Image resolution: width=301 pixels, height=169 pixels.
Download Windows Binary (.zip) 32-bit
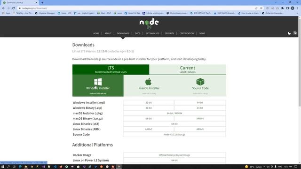(149, 108)
